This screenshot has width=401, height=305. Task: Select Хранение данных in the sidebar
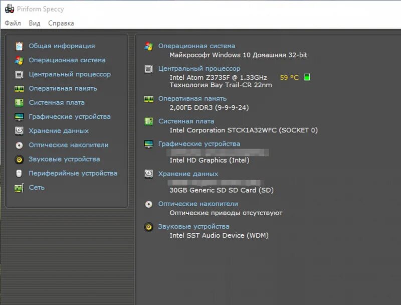59,131
